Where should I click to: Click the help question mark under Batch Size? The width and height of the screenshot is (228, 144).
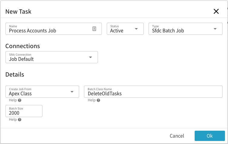[19, 120]
